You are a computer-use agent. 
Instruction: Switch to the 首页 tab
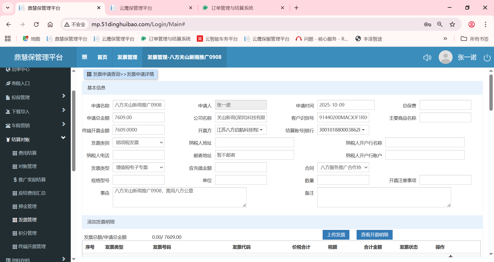coord(102,57)
